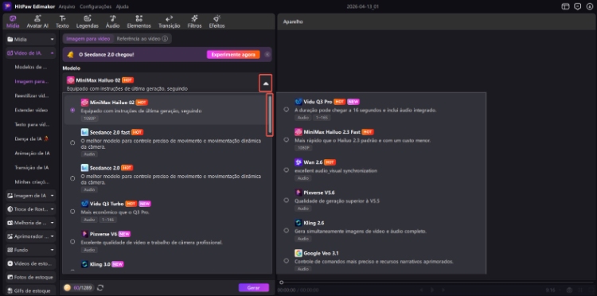The width and height of the screenshot is (597, 296).
Task: Open the Elementos tool
Action: tap(139, 21)
